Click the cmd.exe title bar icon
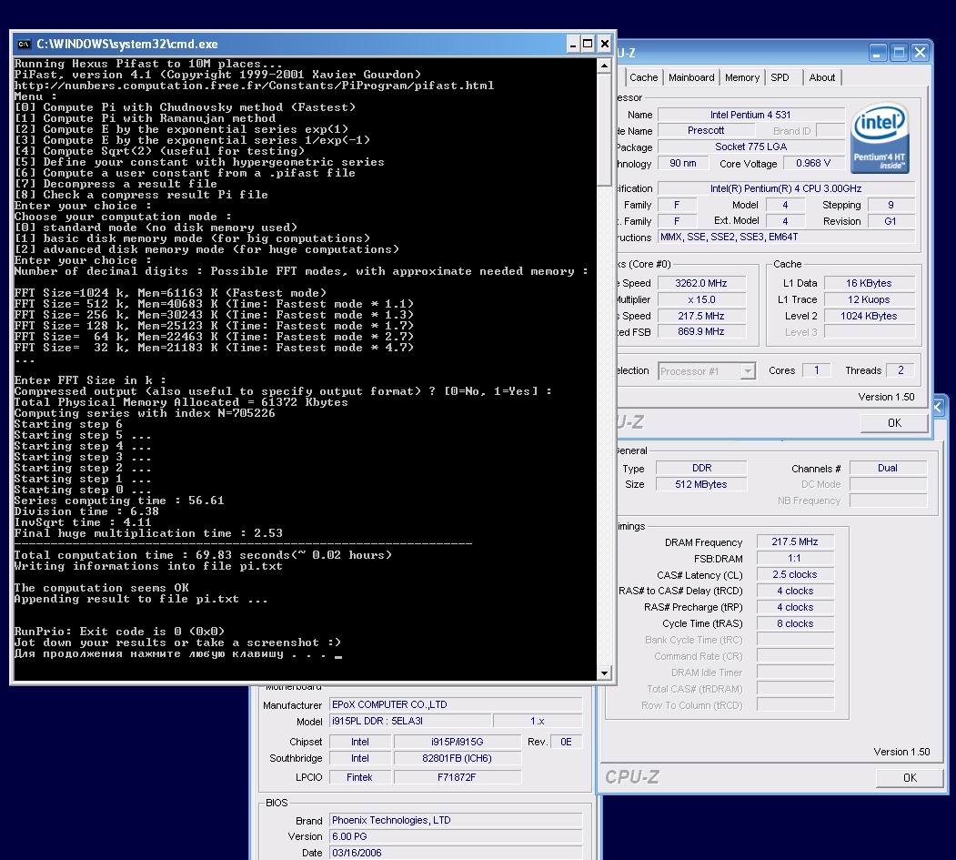 24,44
